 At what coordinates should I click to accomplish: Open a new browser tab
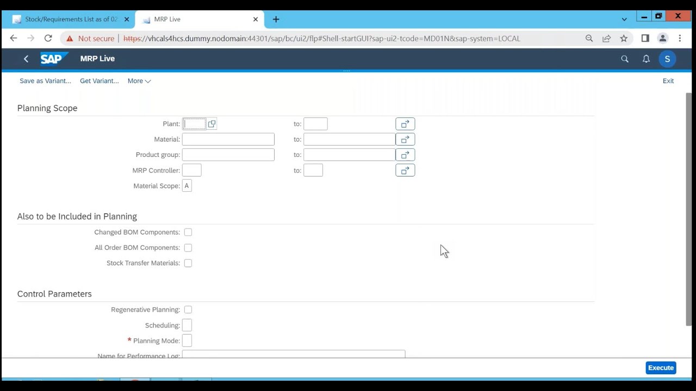pos(276,19)
